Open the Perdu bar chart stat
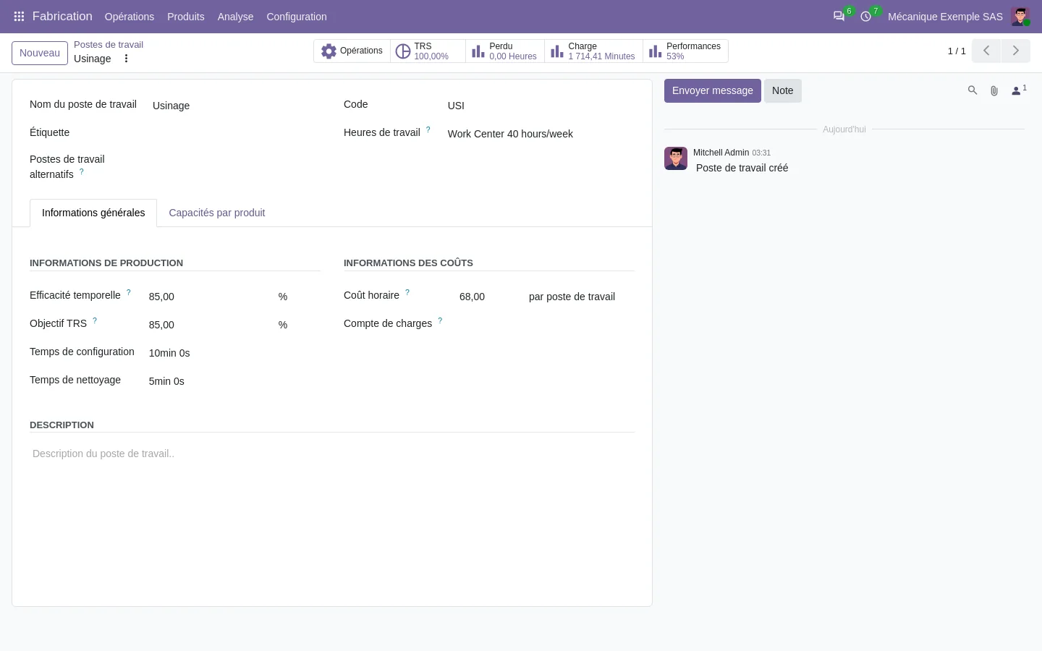 coord(505,51)
